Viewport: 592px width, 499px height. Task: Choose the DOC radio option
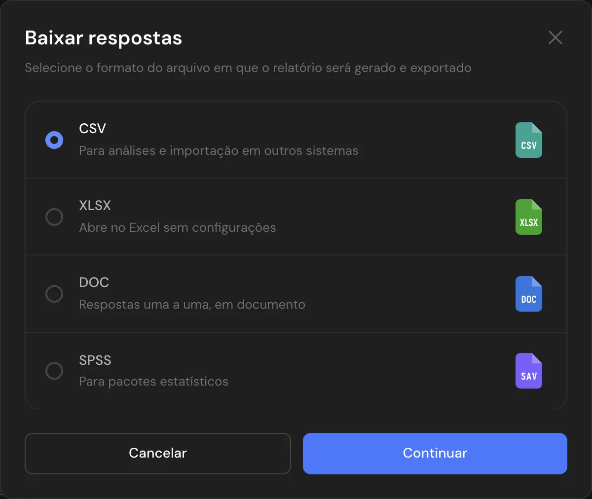[x=54, y=294]
